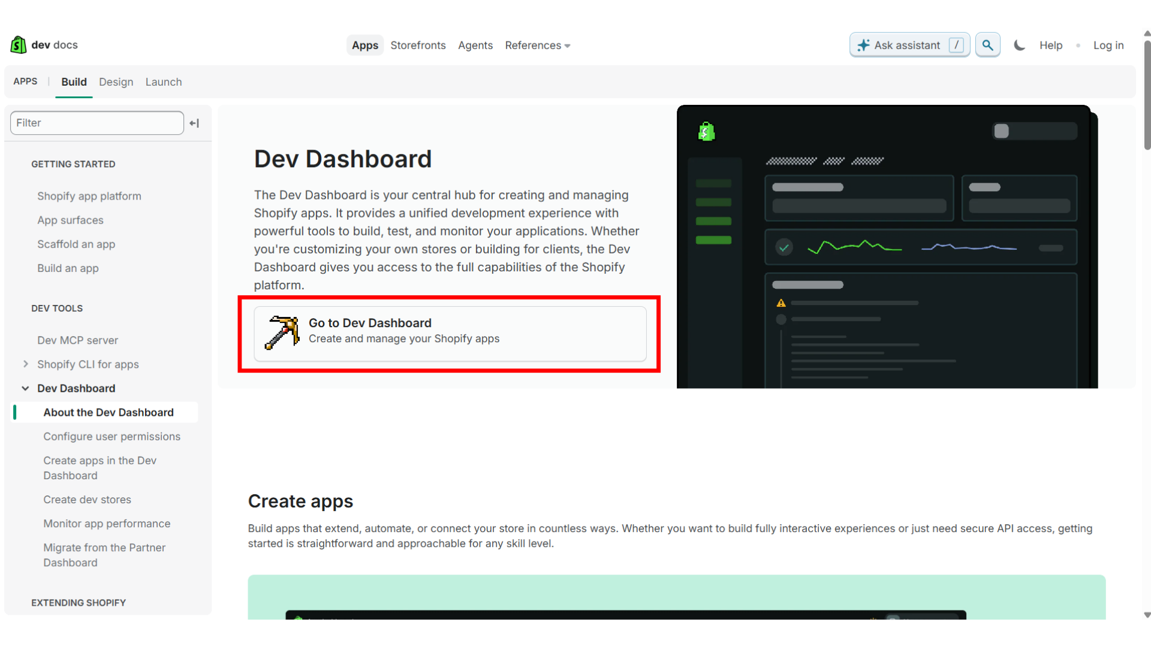Image resolution: width=1151 pixels, height=647 pixels.
Task: Open Go to Dev Dashboard card
Action: (x=450, y=334)
